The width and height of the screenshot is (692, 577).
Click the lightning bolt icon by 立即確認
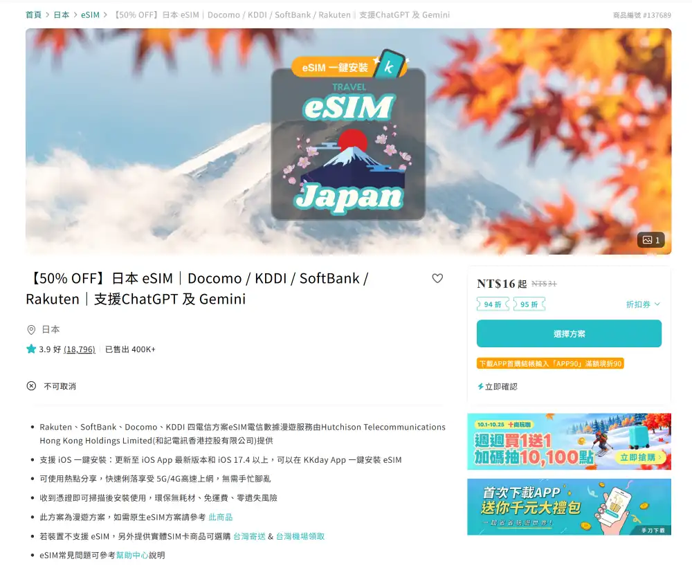click(x=481, y=387)
